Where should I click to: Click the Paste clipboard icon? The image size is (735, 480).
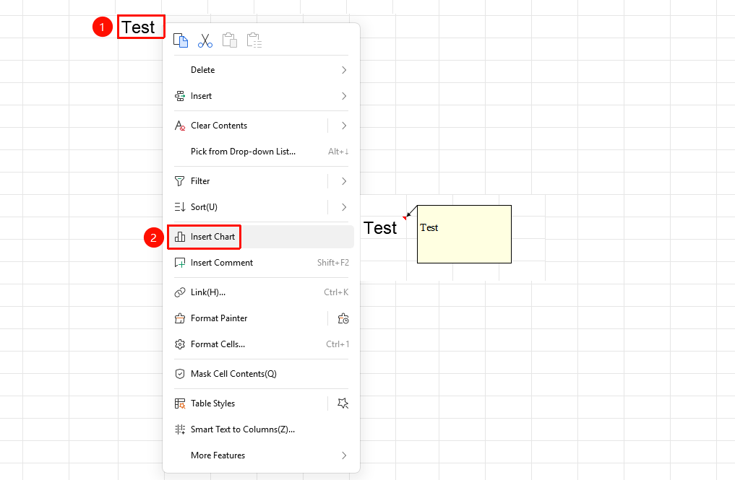(x=230, y=40)
